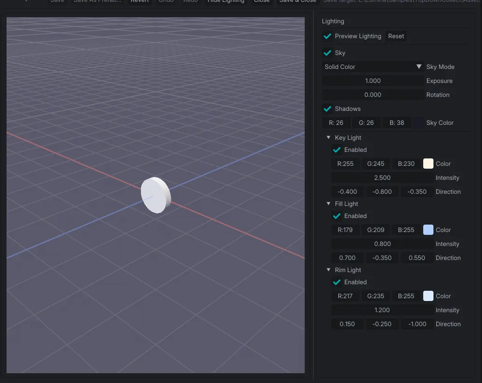Toggle Fill Light Enabled checkbox
The width and height of the screenshot is (482, 383).
coord(337,216)
